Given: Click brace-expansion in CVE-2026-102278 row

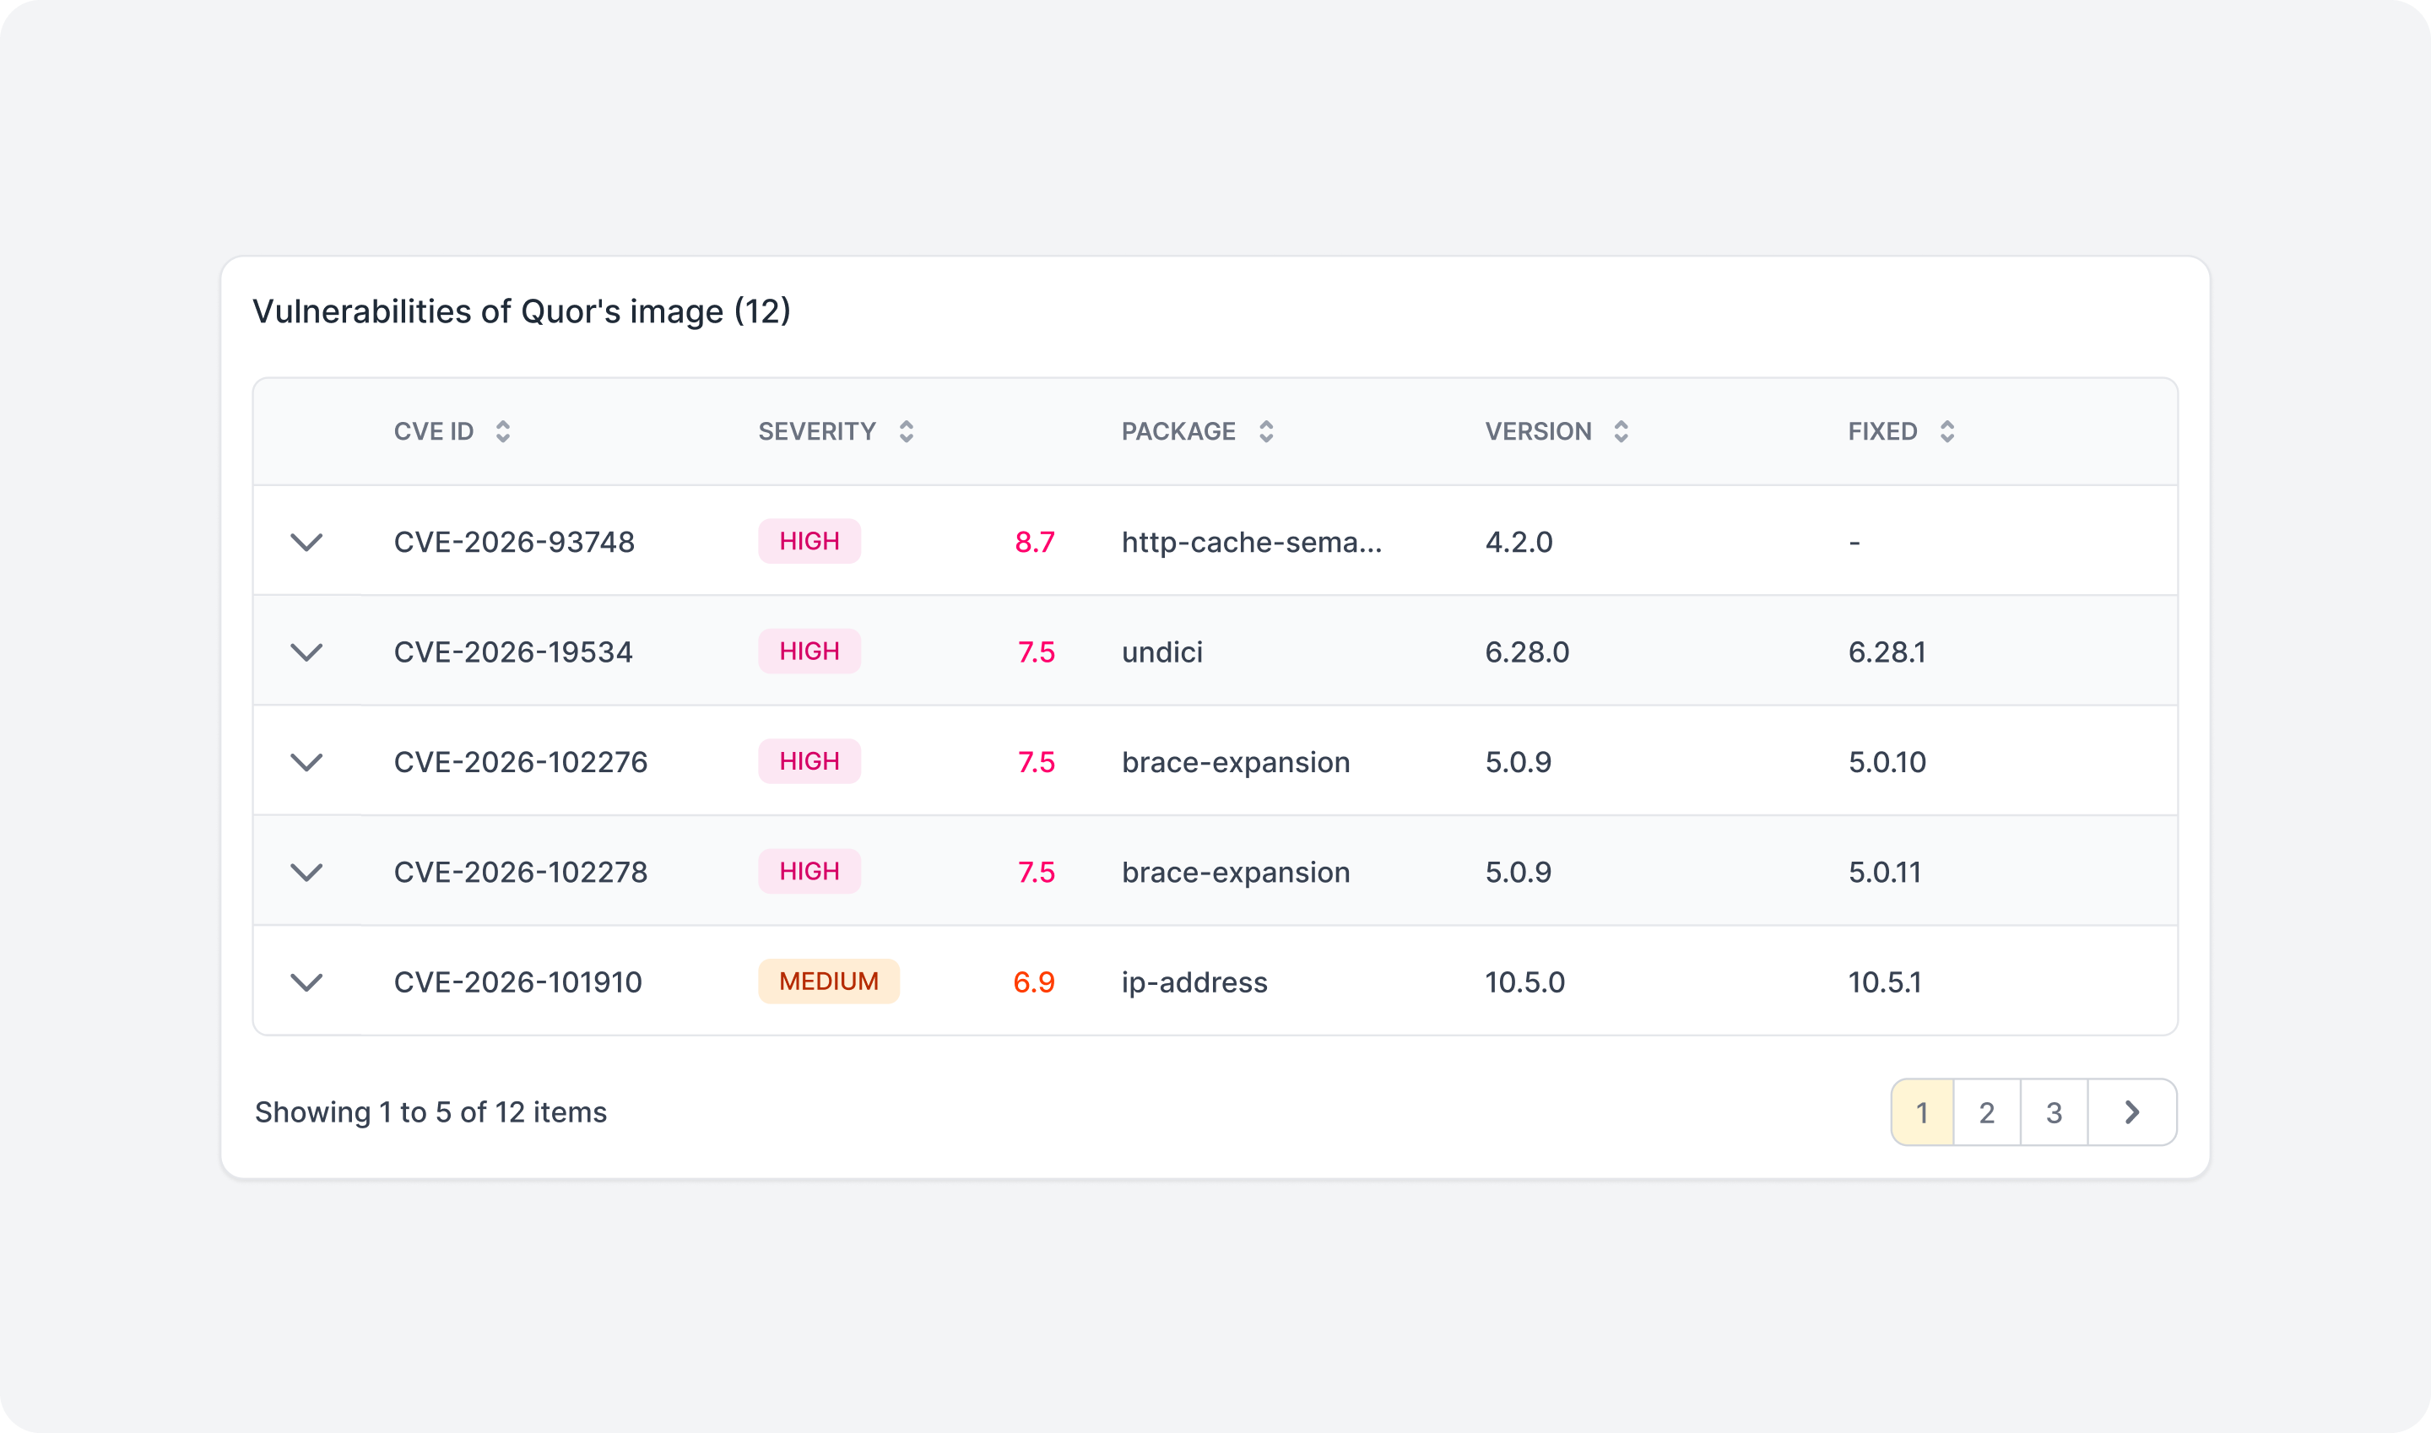Looking at the screenshot, I should coord(1237,873).
